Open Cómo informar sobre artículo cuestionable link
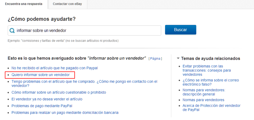 pos(59,92)
